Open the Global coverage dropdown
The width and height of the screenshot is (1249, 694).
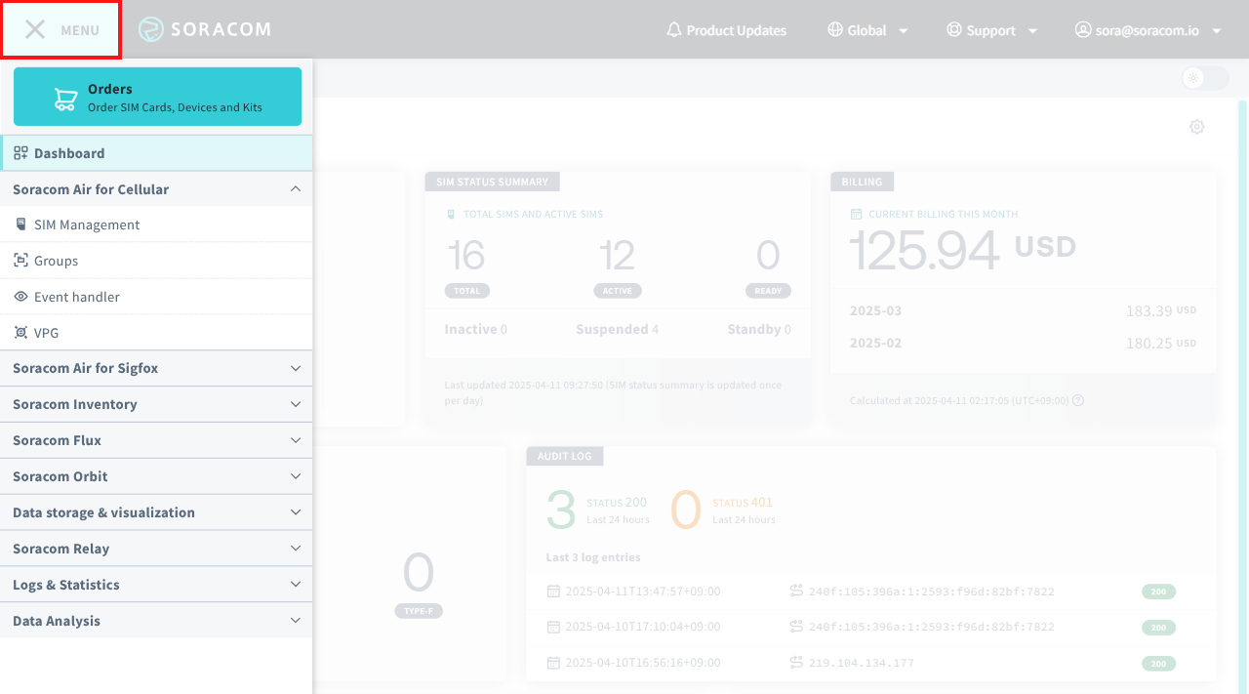pyautogui.click(x=867, y=30)
